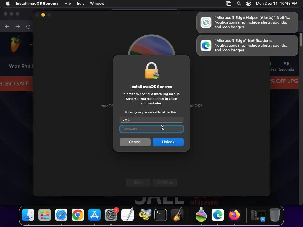Open the Install macOS Sonoma app menu

click(x=37, y=3)
